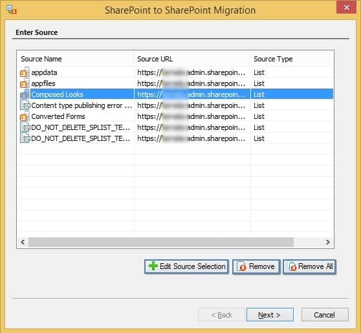
Task: Click the appfiles source URL cell
Action: click(192, 83)
